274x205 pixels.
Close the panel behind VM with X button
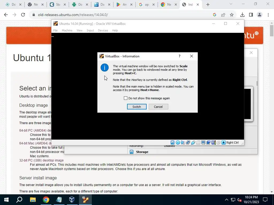[x=251, y=53]
